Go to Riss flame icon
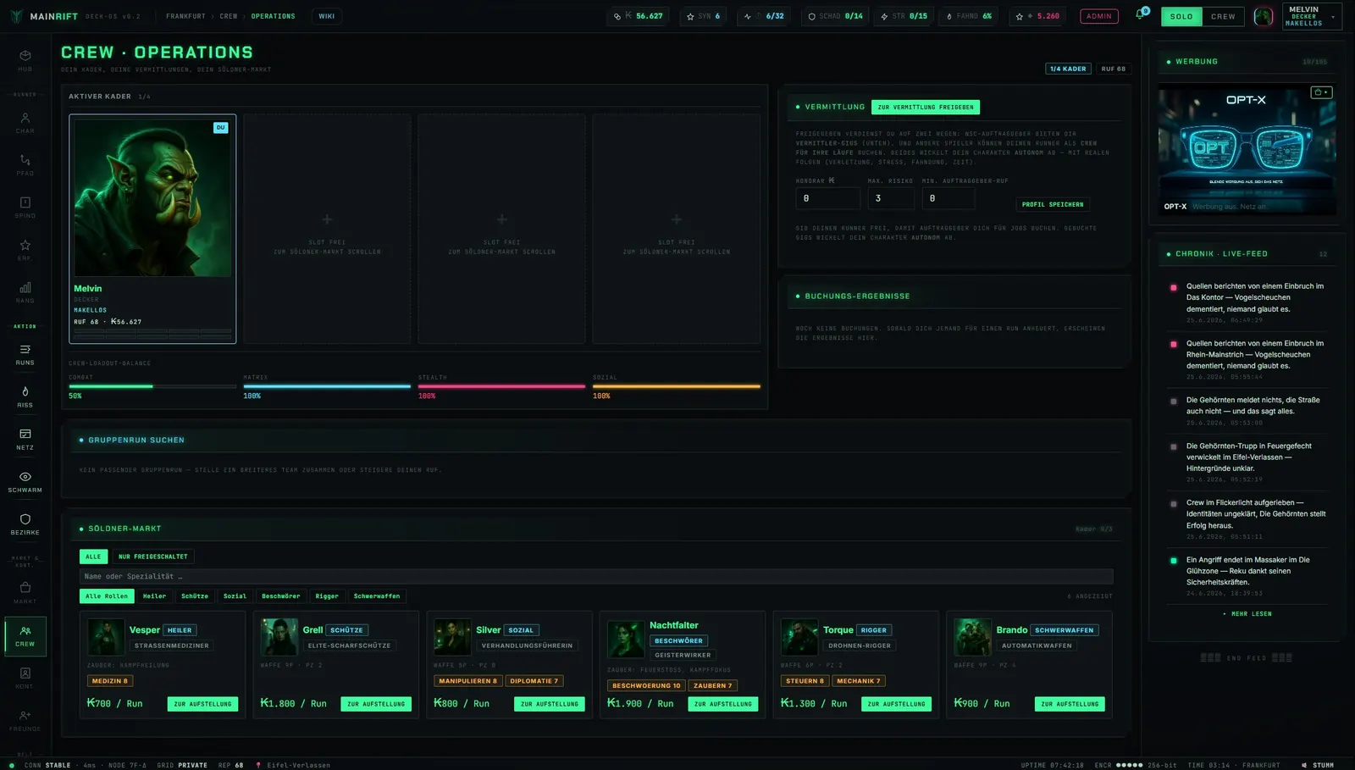 25,396
